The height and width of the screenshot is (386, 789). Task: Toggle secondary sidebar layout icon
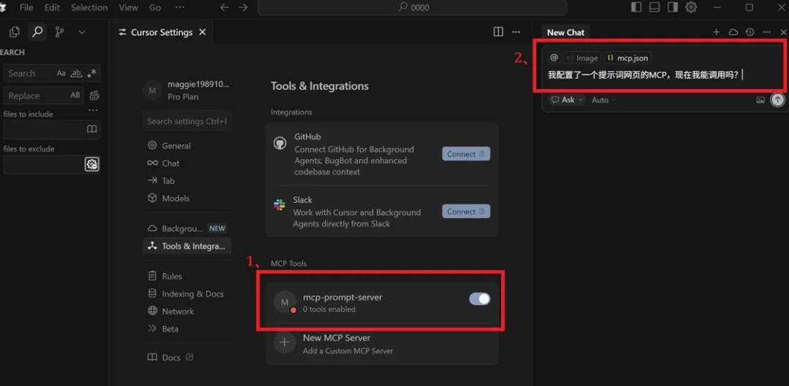pyautogui.click(x=673, y=7)
